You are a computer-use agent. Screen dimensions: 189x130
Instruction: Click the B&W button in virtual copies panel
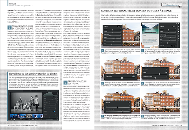coord(53,112)
